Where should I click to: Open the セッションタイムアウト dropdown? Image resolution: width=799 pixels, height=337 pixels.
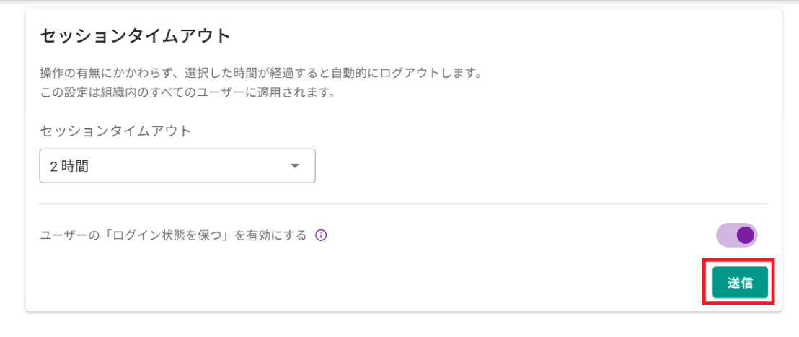177,166
